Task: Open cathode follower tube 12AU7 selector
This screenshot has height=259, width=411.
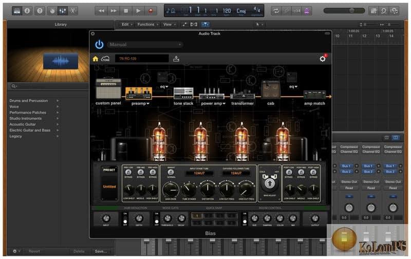Action: click(236, 173)
